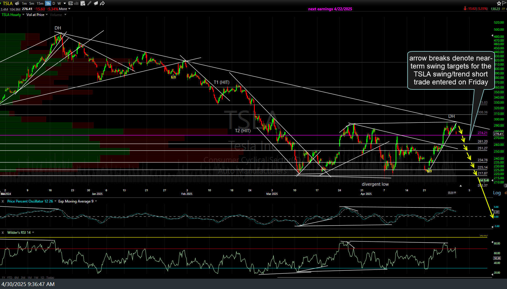Click the YTD range link
This screenshot has width=507, height=289.
[10, 277]
